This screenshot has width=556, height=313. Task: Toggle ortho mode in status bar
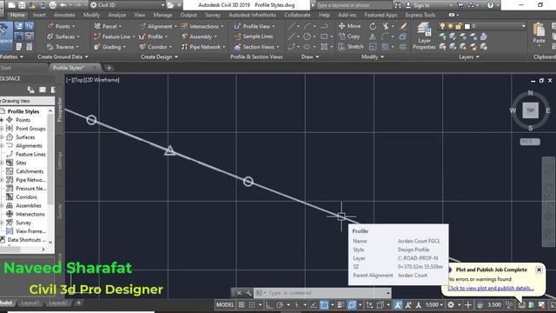[269, 305]
